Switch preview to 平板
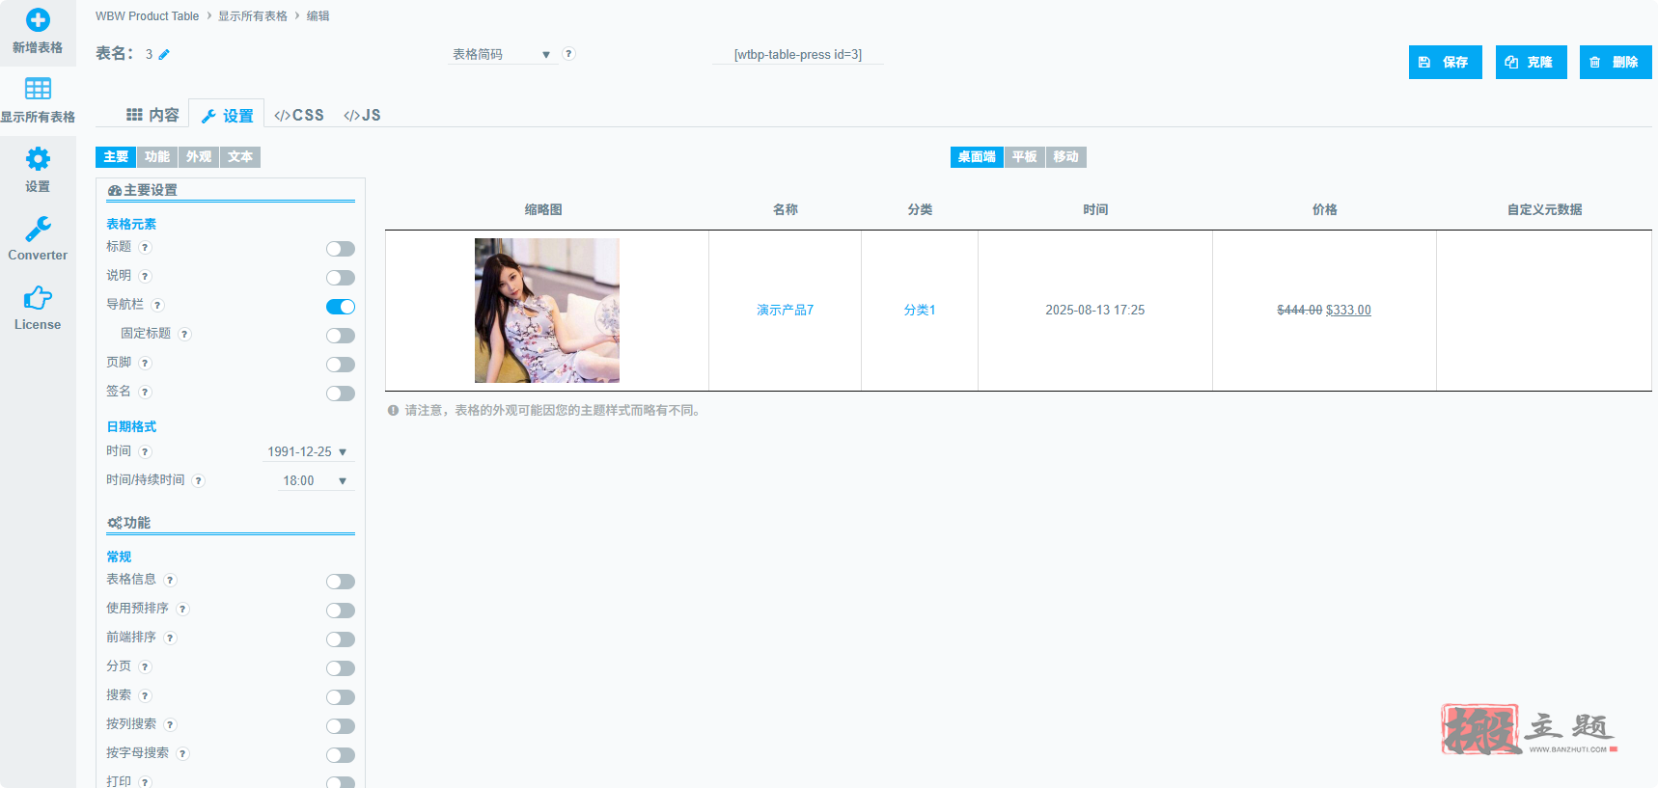 click(1024, 157)
